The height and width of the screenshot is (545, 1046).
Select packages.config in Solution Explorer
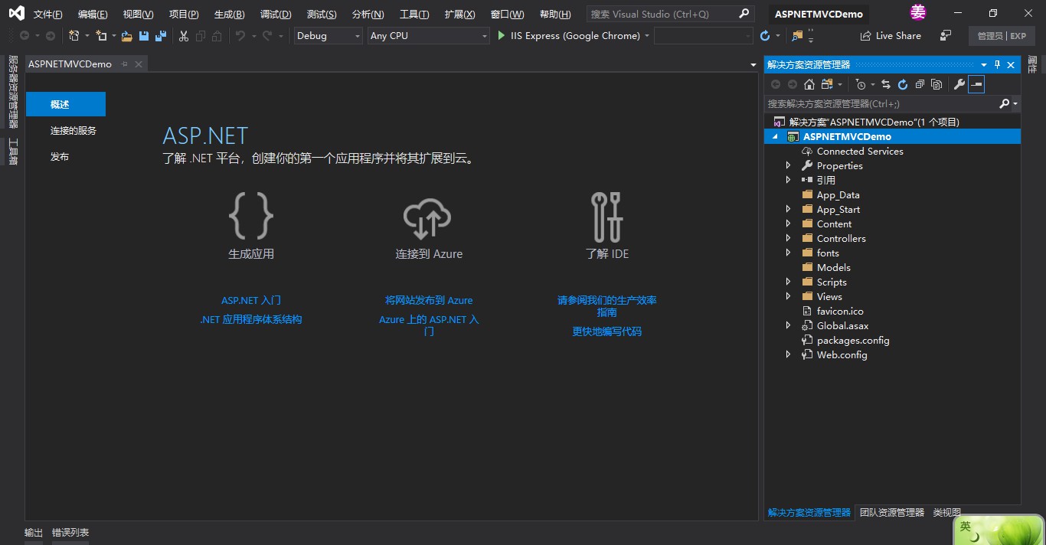pos(853,340)
